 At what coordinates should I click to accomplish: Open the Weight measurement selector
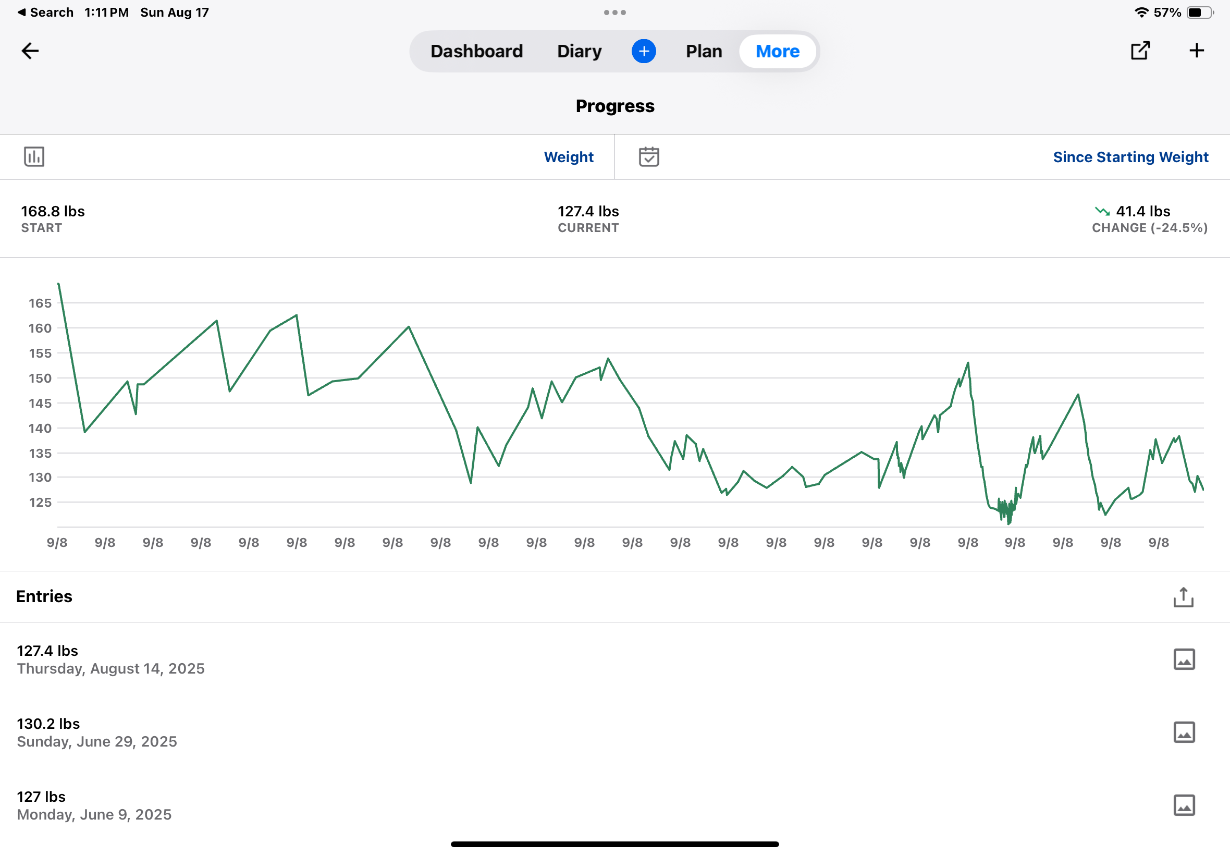568,157
